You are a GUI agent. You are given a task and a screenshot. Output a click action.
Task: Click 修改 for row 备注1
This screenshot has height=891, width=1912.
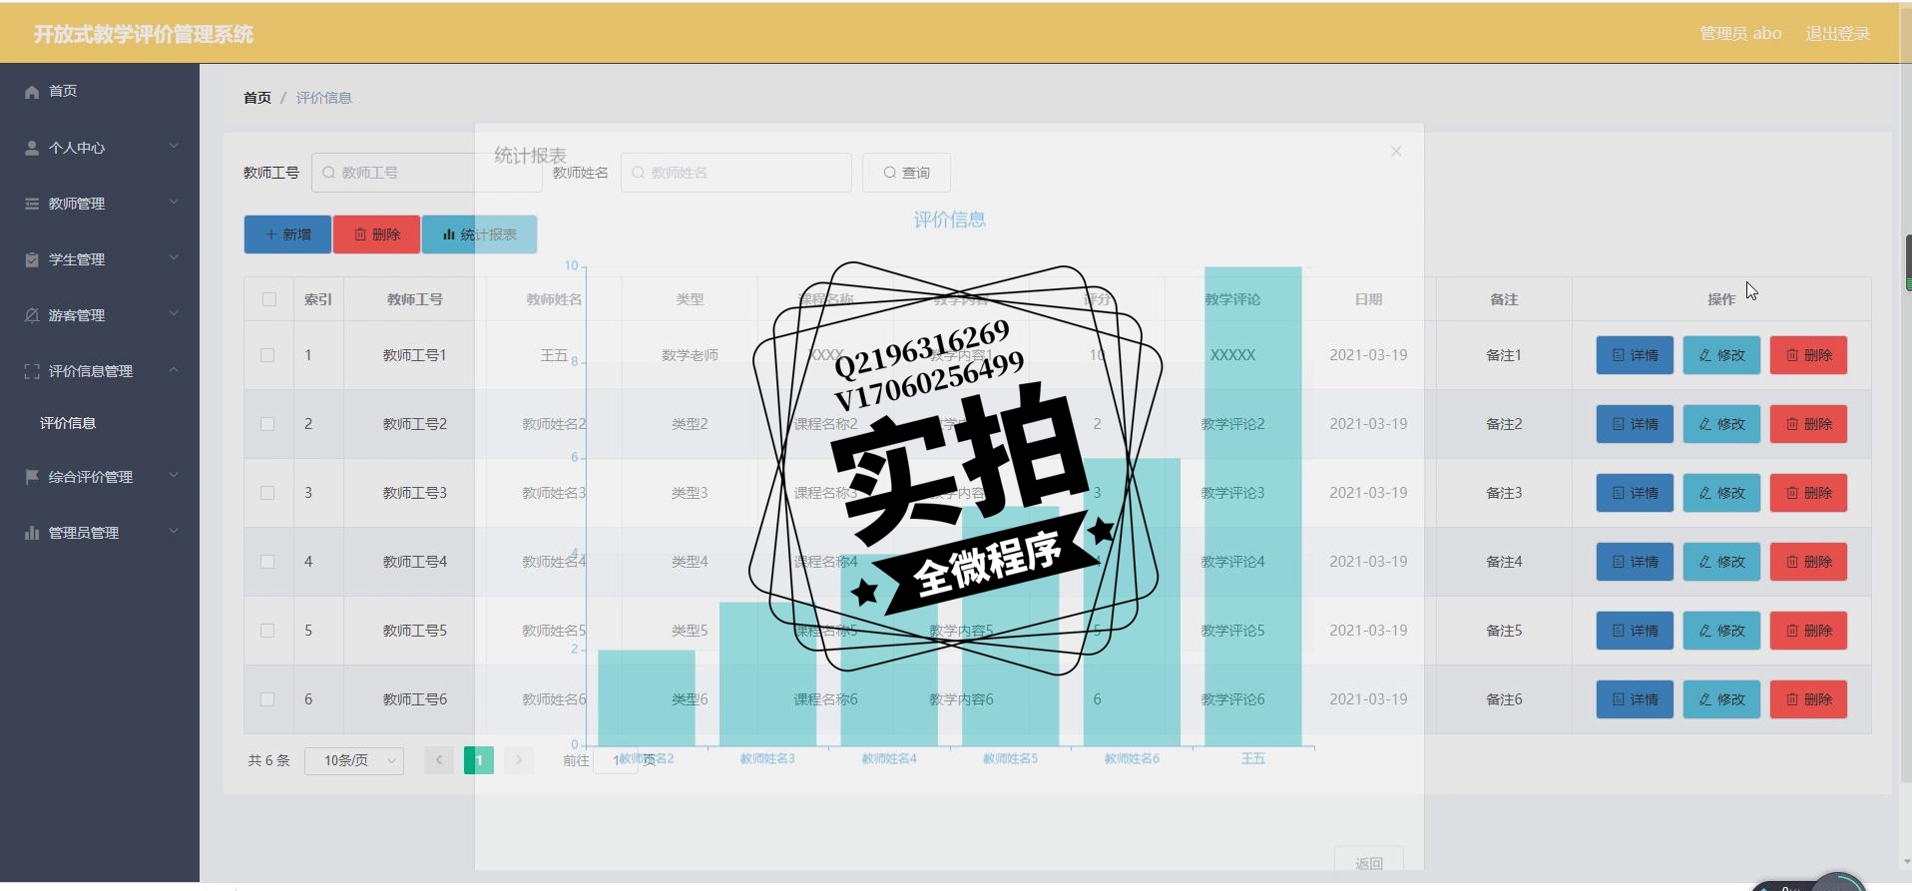1721,355
